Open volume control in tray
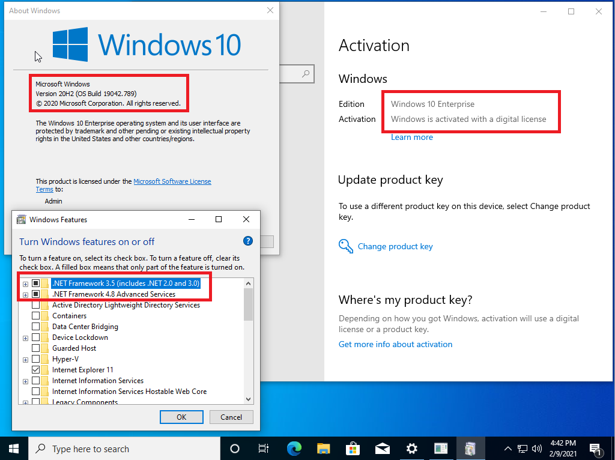This screenshot has height=460, width=615. click(x=537, y=449)
